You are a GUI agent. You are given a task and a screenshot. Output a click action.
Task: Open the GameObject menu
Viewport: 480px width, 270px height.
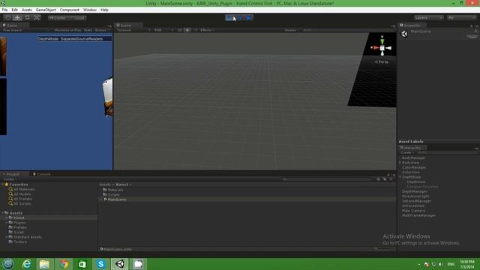46,10
